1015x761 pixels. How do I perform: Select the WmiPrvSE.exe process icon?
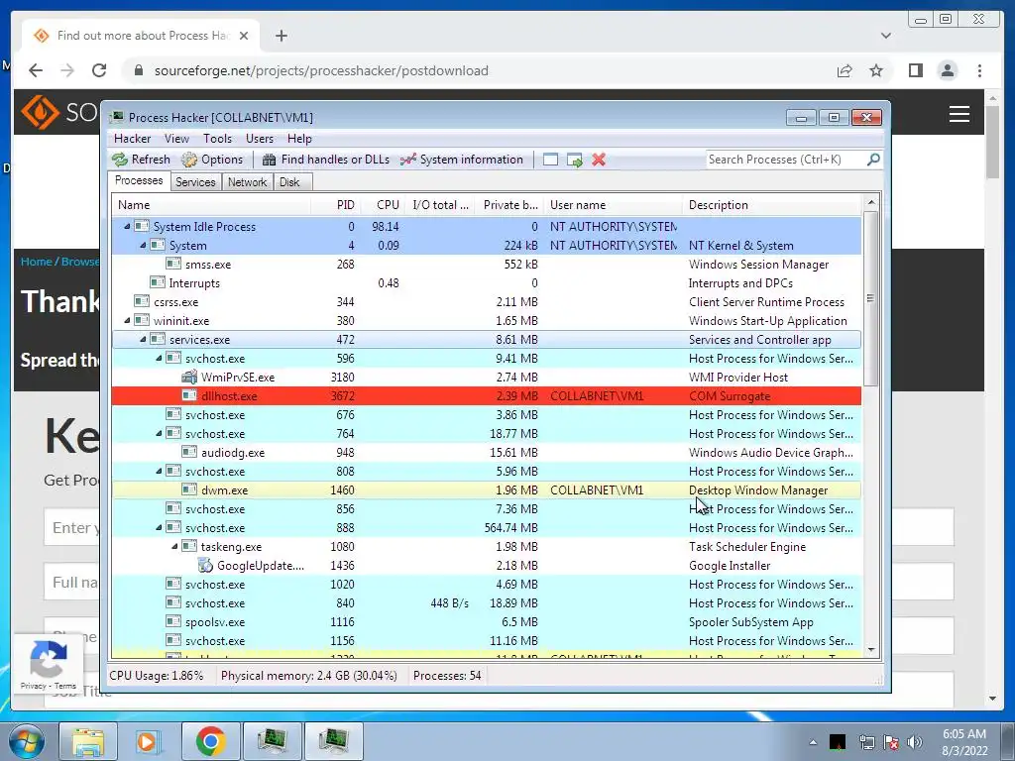(x=189, y=377)
